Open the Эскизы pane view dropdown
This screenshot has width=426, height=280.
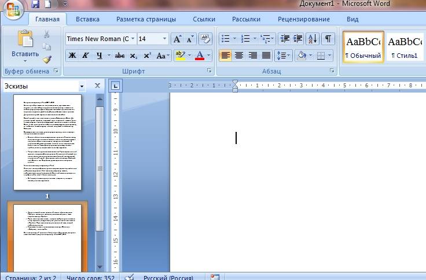pyautogui.click(x=82, y=86)
